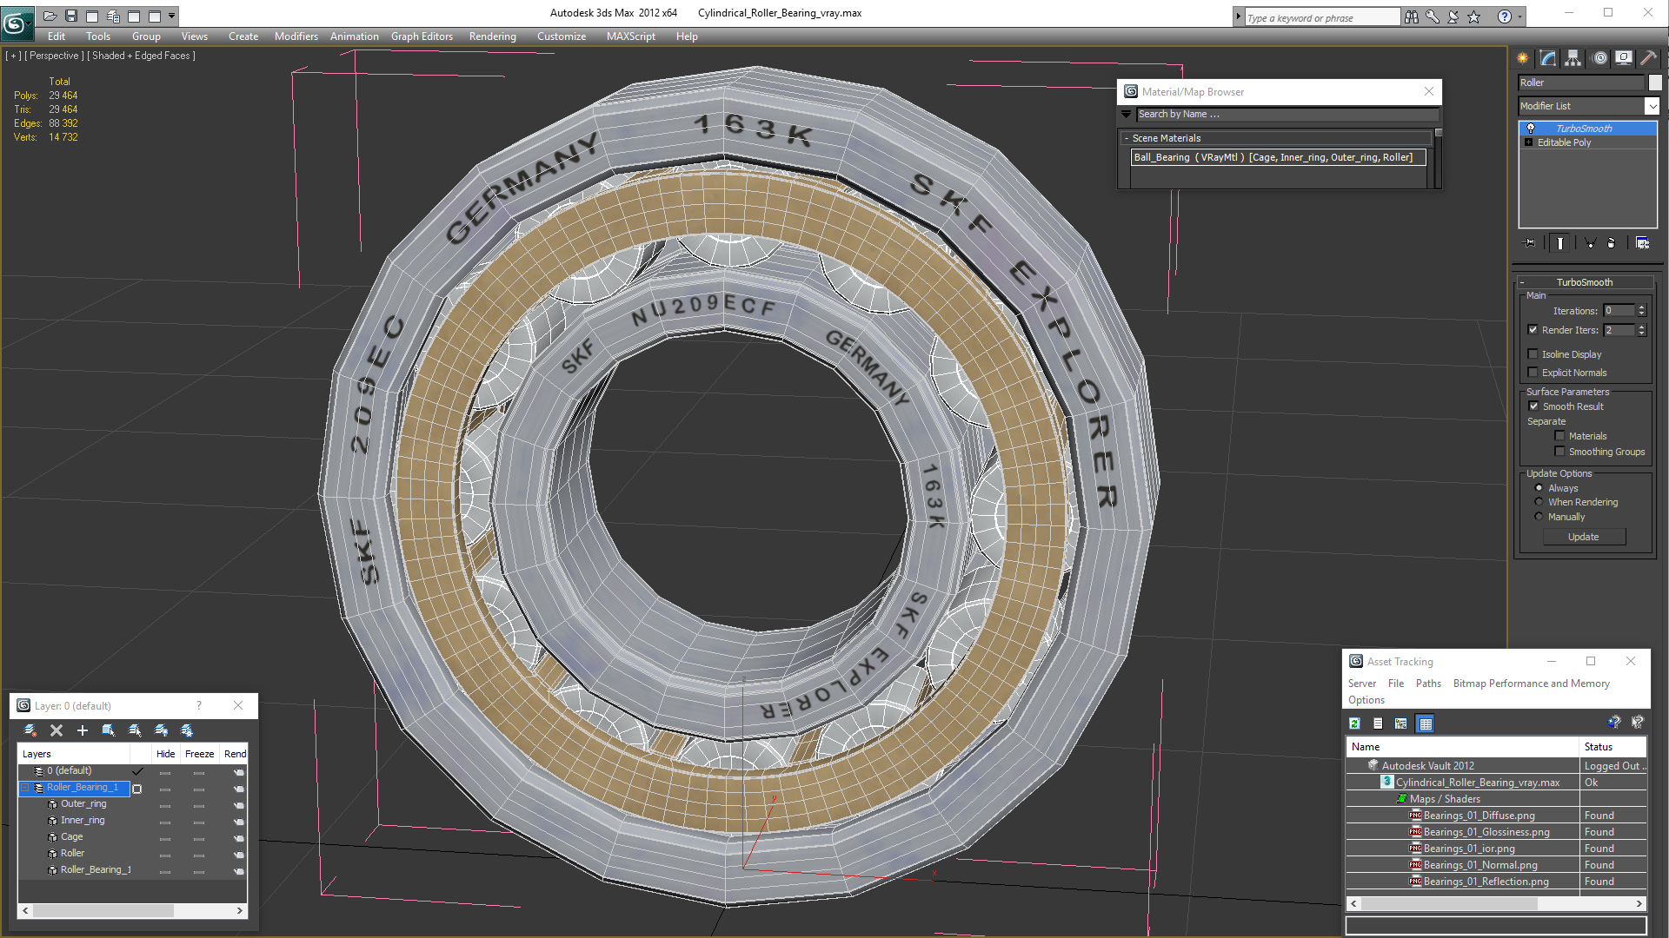The width and height of the screenshot is (1669, 938).
Task: Click Freeze/Unfreeze All Layers icon
Action: pyautogui.click(x=187, y=730)
